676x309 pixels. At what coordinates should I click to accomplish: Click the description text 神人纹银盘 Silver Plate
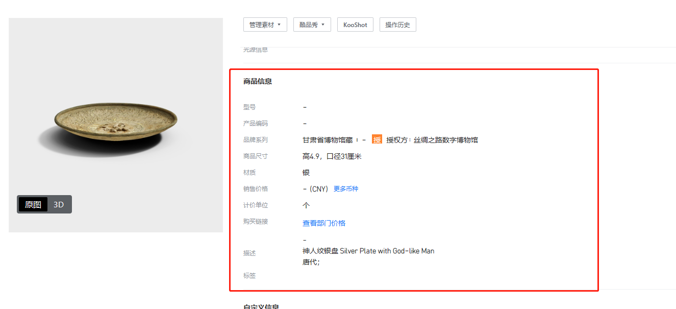(x=368, y=251)
